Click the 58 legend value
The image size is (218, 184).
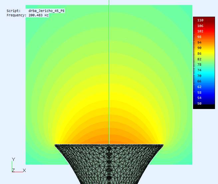(x=199, y=92)
